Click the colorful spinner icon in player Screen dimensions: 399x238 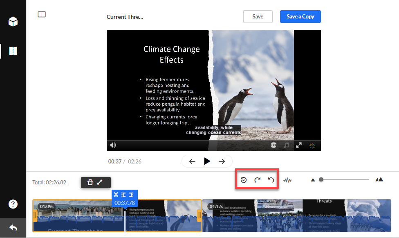click(x=312, y=145)
